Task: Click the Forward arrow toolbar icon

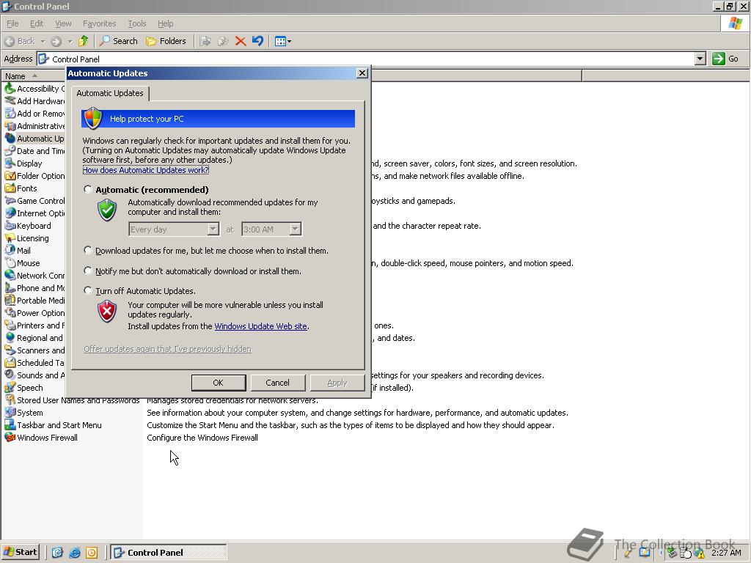Action: pyautogui.click(x=56, y=41)
